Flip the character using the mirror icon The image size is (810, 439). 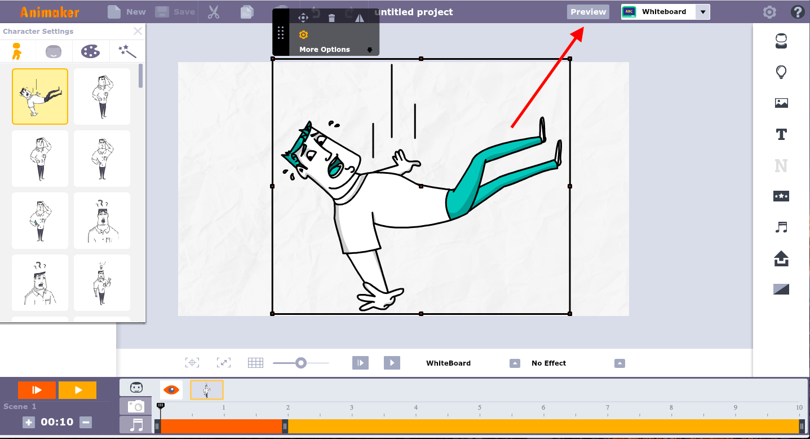coord(360,17)
